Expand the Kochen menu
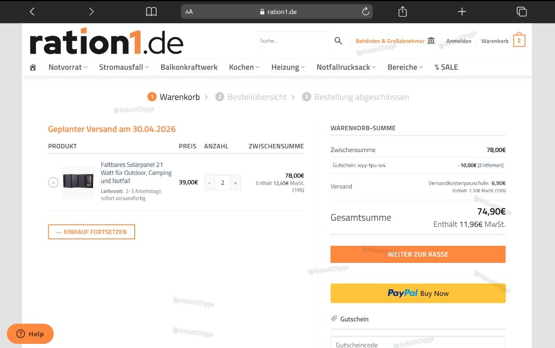 [244, 67]
